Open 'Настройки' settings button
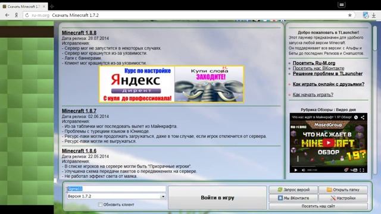 click(x=343, y=198)
